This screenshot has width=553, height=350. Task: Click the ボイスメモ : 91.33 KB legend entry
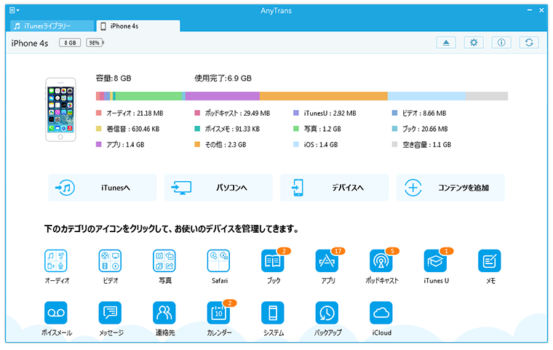[227, 129]
